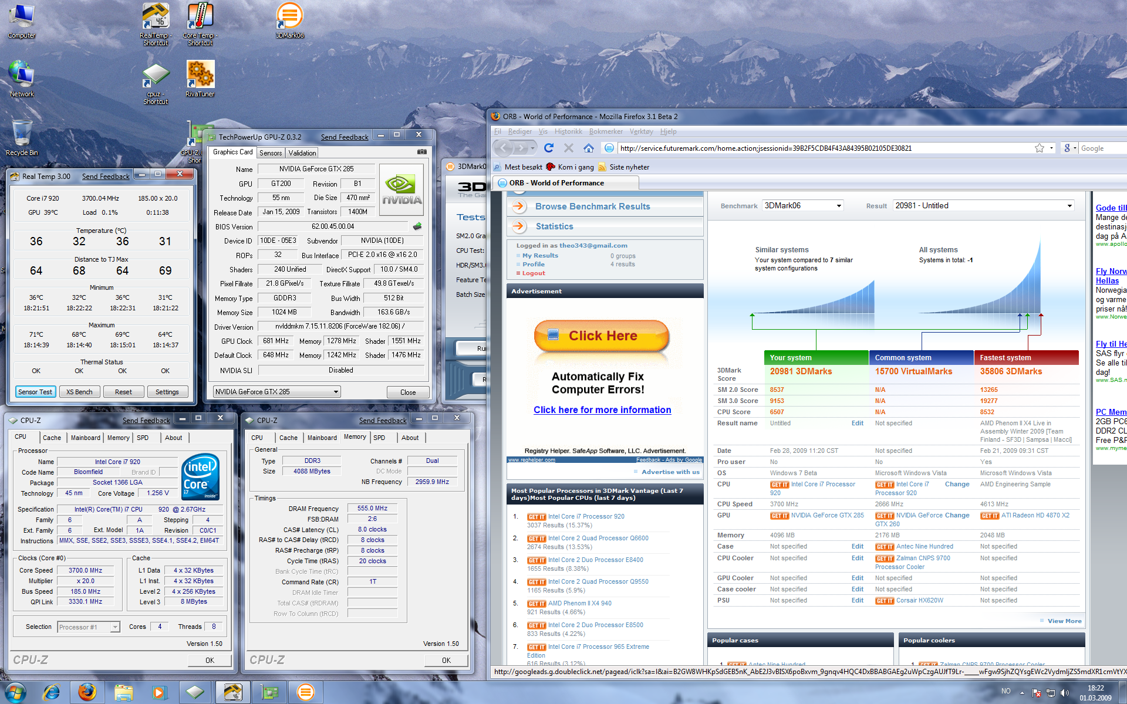Viewport: 1127px width, 704px height.
Task: Click the Mest besøkt bookmark
Action: pyautogui.click(x=518, y=167)
